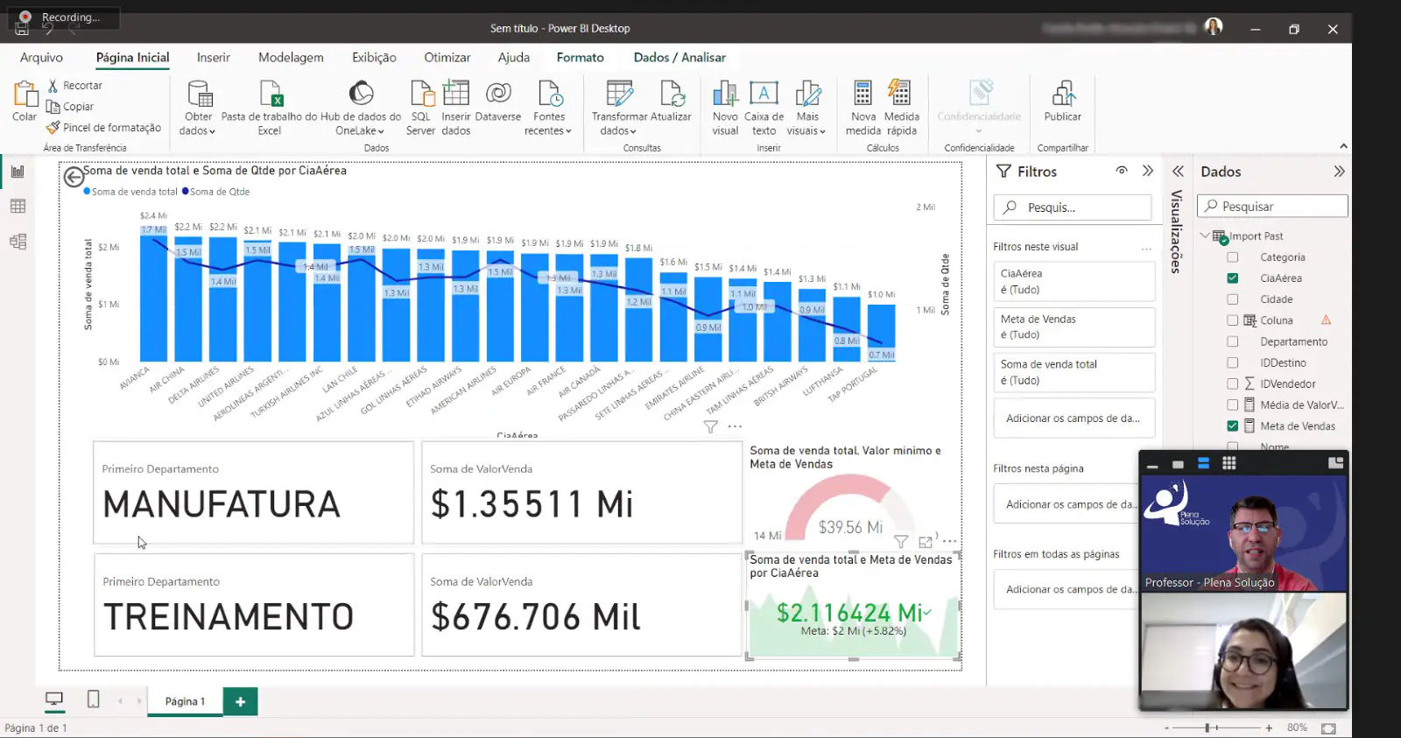The image size is (1401, 738).
Task: Add a new page with plus button
Action: [x=240, y=701]
